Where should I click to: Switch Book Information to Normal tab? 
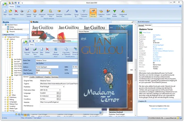141,25
